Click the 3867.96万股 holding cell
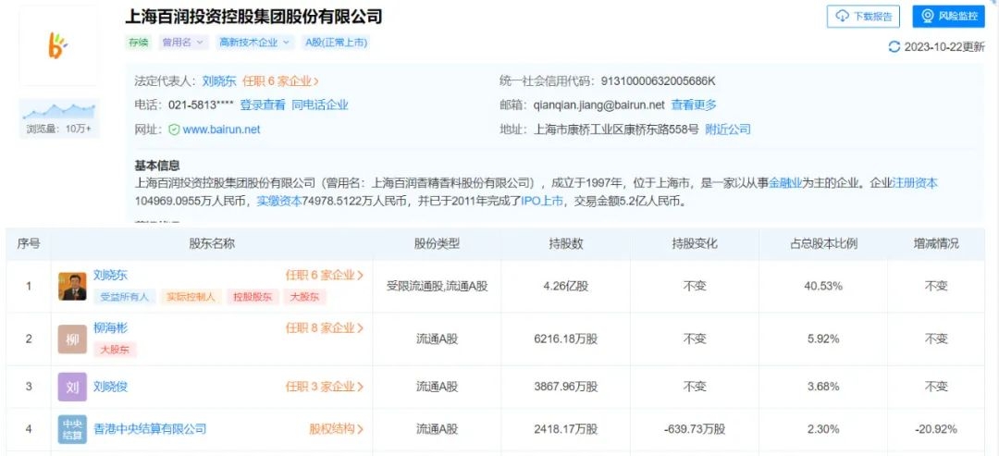This screenshot has width=999, height=456. click(x=566, y=387)
